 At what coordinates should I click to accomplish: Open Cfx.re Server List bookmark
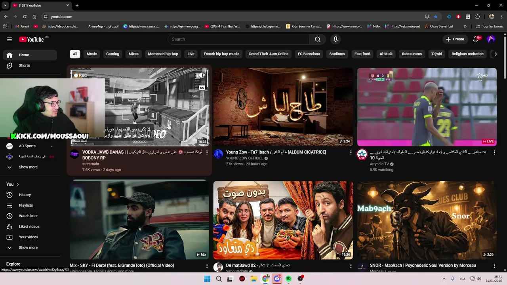438,27
